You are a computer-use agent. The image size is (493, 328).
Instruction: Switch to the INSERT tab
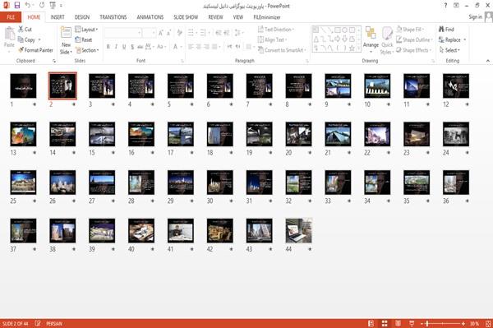click(58, 17)
